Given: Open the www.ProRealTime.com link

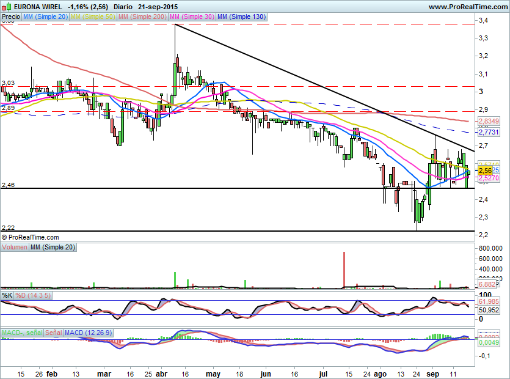Looking at the screenshot, I should [x=468, y=7].
